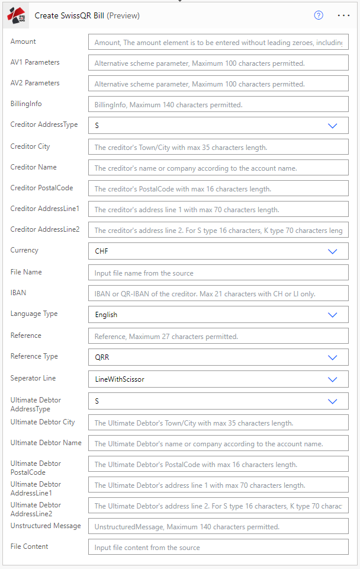Click the SwissQR Bill connector icon
Image resolution: width=360 pixels, height=569 pixels.
(16, 16)
